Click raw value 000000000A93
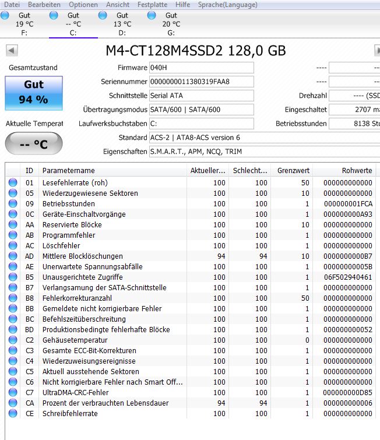This screenshot has height=440, width=380. coord(348,214)
